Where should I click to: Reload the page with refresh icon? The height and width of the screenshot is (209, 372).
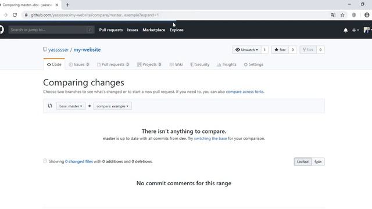click(x=15, y=15)
